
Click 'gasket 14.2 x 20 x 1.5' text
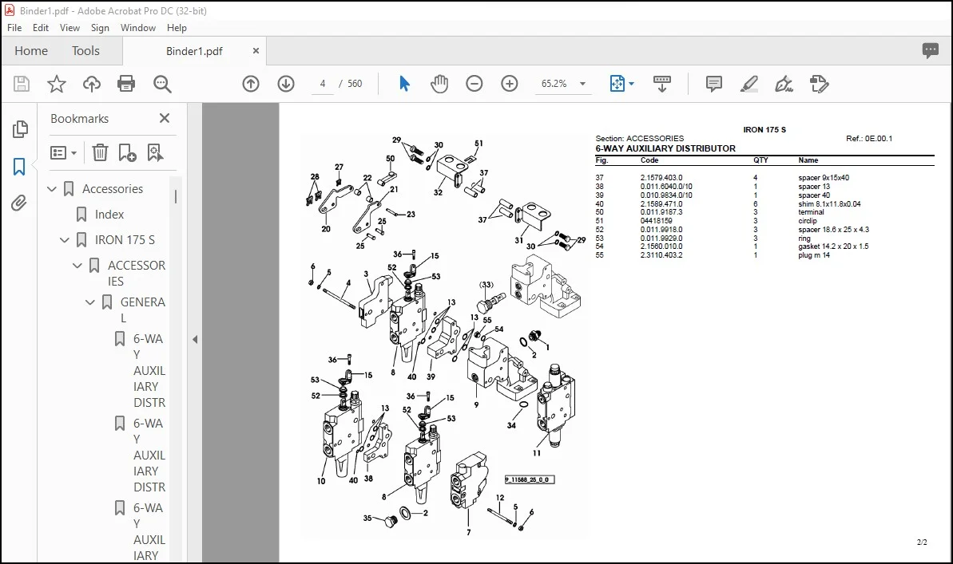pyautogui.click(x=833, y=247)
